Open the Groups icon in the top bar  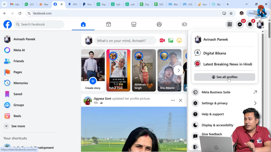pos(159,24)
